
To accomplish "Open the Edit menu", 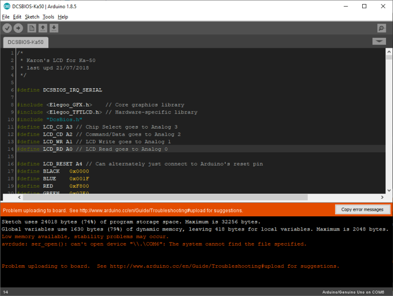I will (17, 17).
